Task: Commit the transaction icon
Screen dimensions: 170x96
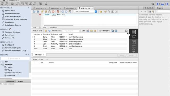Action: [63, 11]
